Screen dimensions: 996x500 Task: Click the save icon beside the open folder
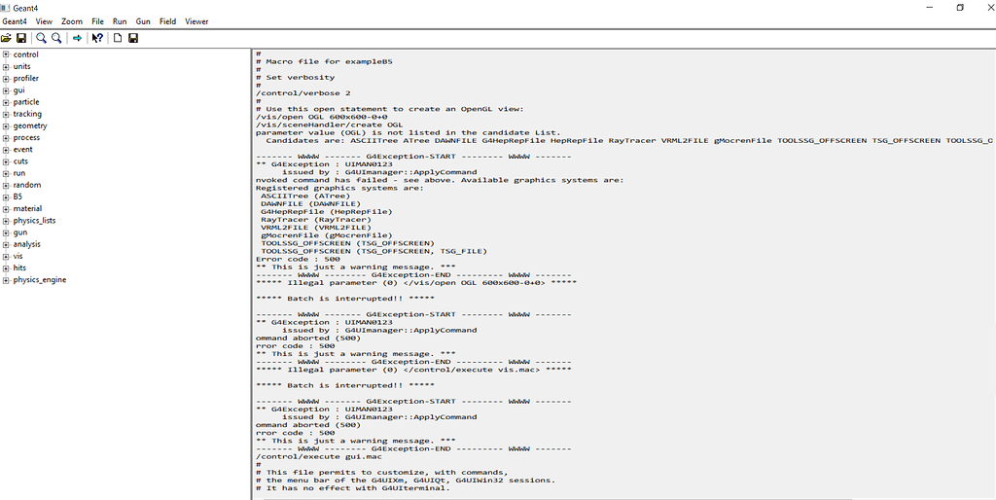[21, 38]
